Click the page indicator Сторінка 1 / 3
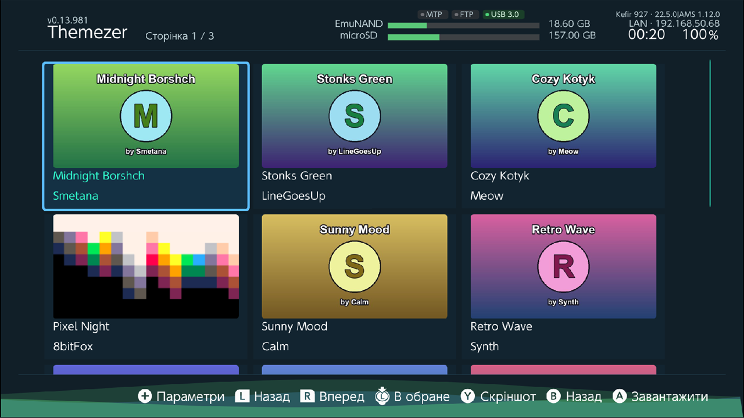The image size is (744, 418). tap(180, 36)
